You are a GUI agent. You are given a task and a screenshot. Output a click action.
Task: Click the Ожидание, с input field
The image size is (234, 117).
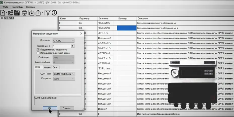pos(62,46)
